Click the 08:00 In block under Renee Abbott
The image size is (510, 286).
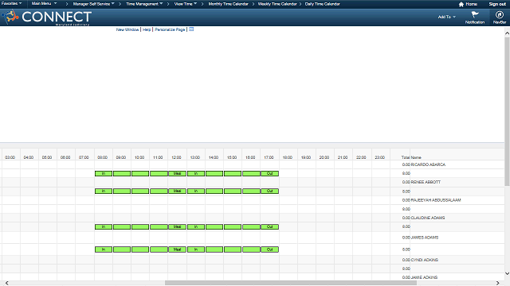click(x=104, y=191)
